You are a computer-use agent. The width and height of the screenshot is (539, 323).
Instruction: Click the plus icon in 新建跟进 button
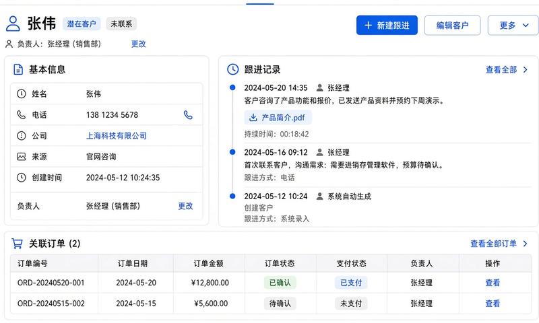coord(368,26)
